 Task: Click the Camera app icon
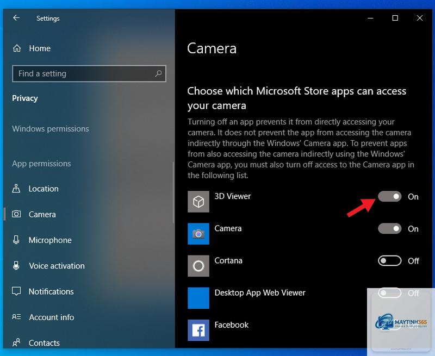pos(198,234)
